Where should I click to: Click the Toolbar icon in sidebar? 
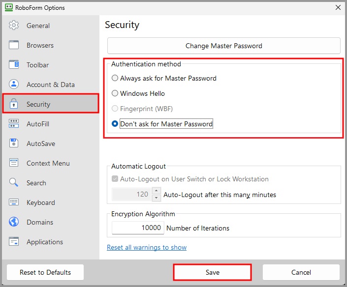[x=14, y=64]
